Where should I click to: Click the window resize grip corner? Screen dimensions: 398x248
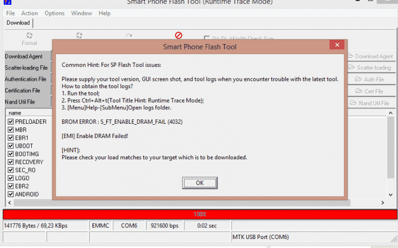pyautogui.click(x=394, y=238)
